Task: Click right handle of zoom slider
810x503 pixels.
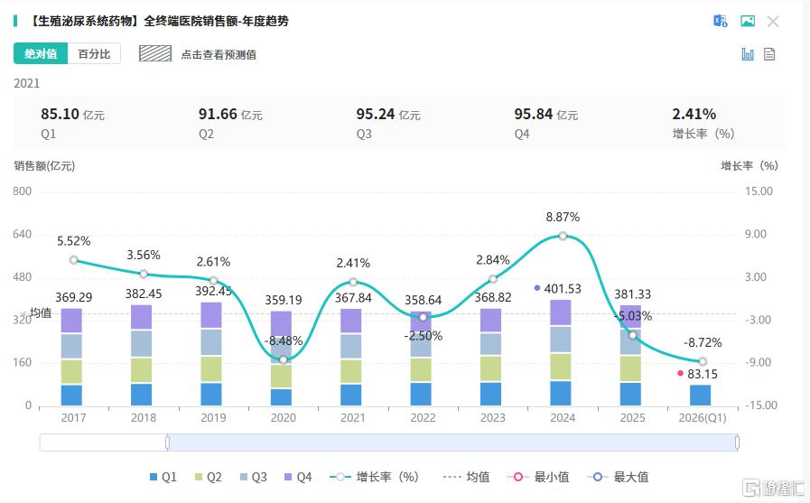Action: (x=737, y=442)
